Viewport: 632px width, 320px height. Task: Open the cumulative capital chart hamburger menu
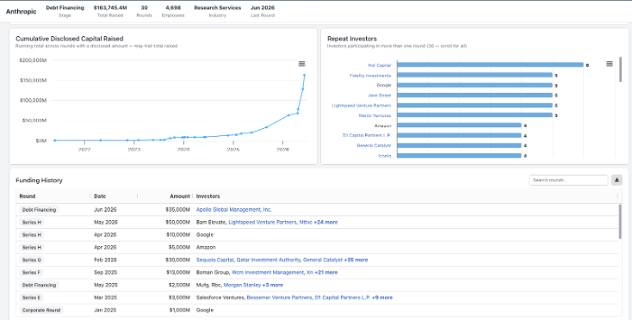pyautogui.click(x=301, y=64)
